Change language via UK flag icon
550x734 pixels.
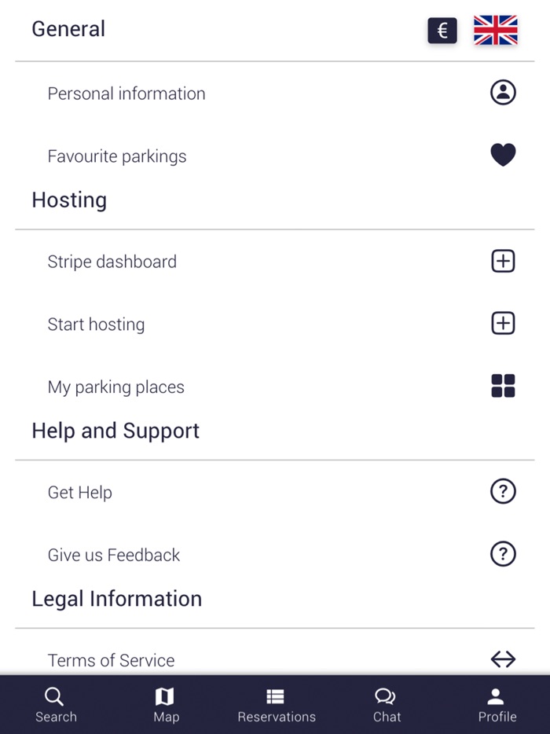click(x=495, y=31)
